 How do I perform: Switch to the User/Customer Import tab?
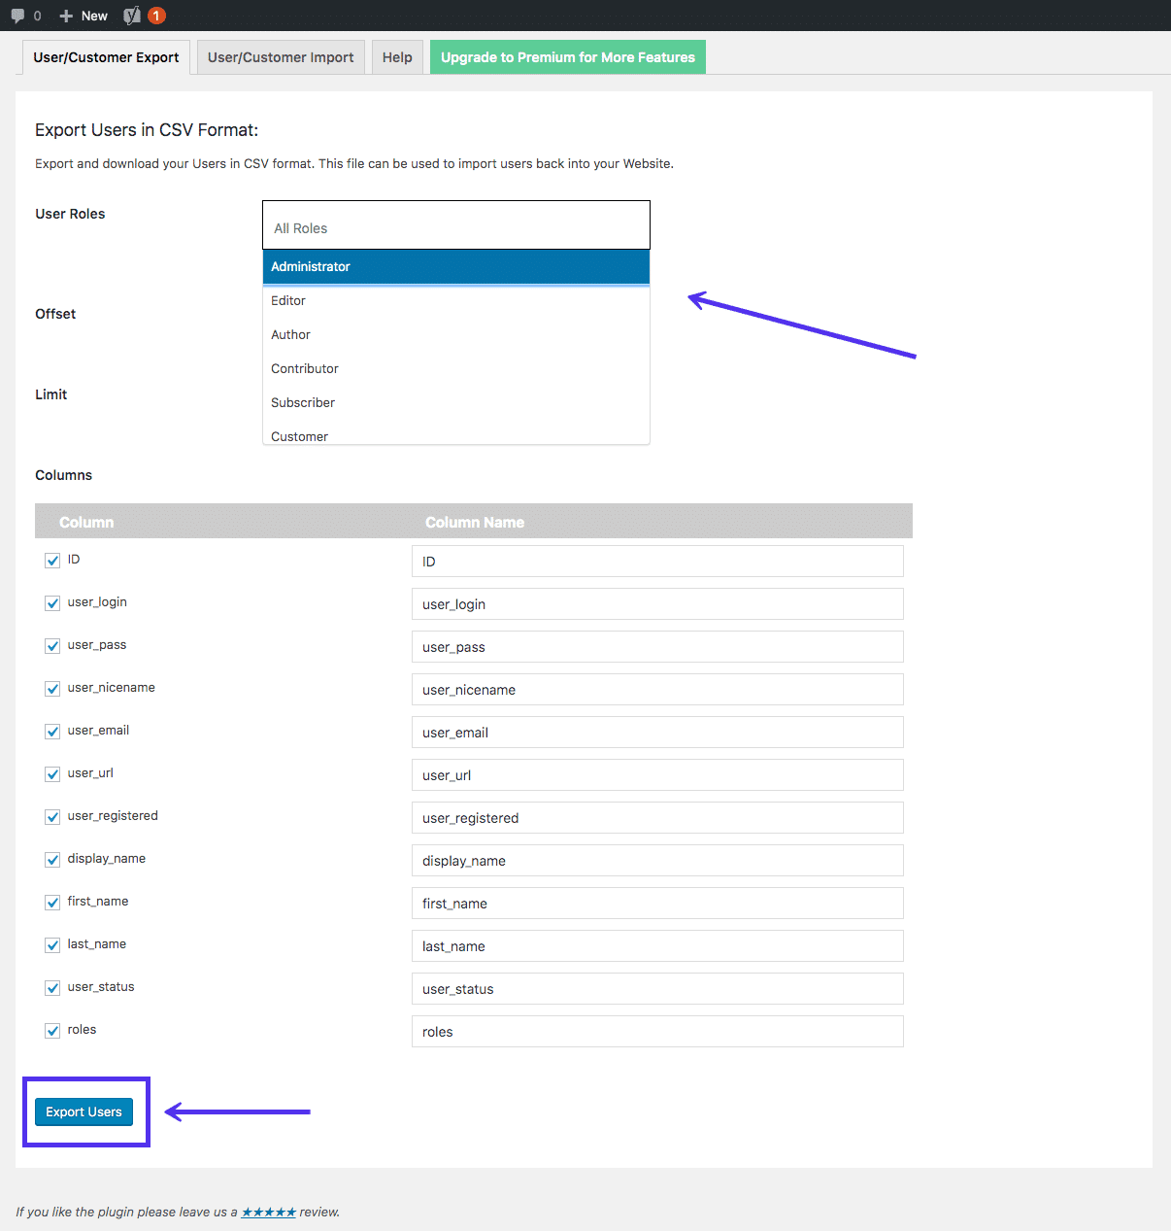coord(280,56)
